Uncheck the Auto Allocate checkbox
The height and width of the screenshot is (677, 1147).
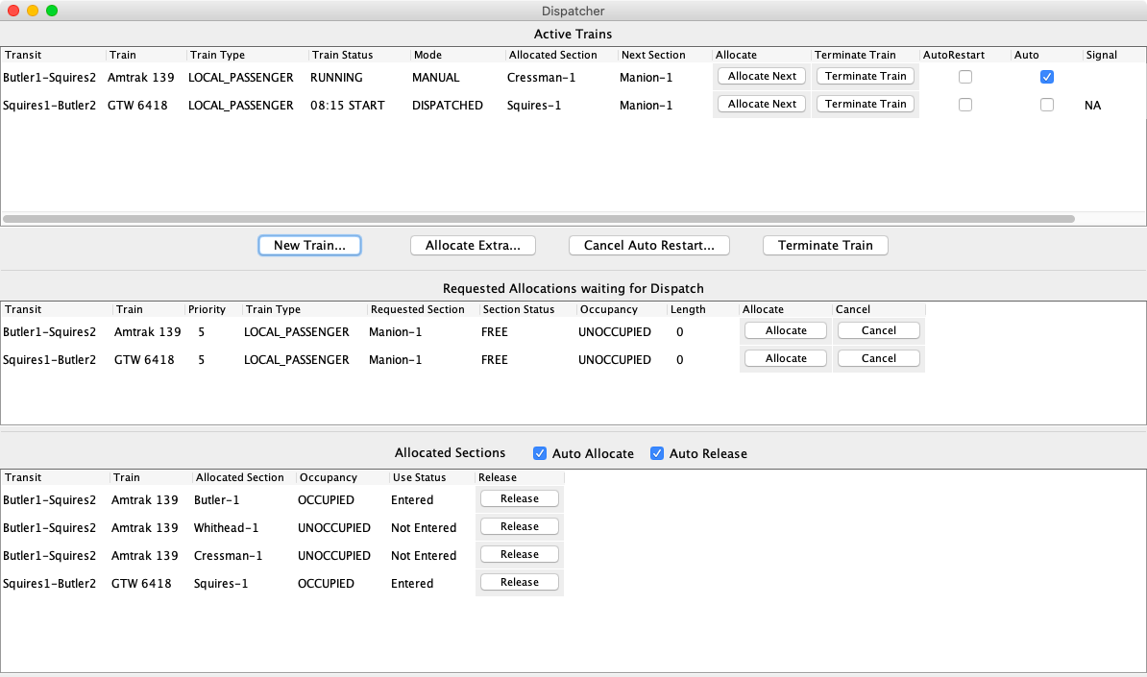click(x=542, y=453)
